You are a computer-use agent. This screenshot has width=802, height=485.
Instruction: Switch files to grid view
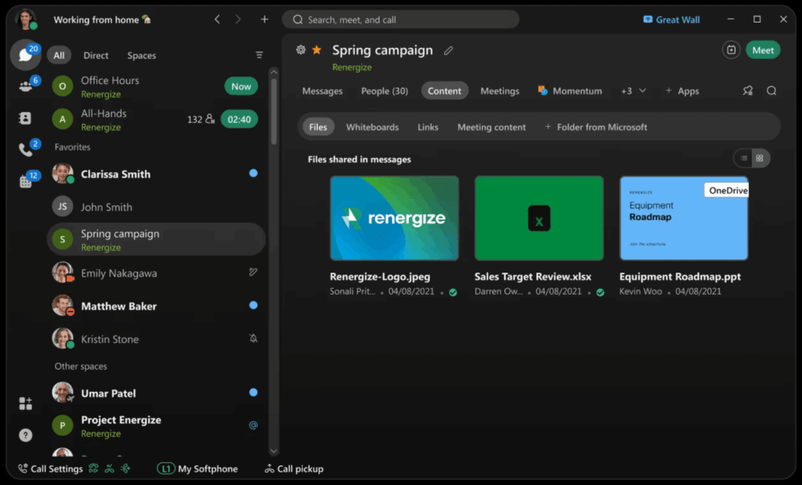coord(760,158)
